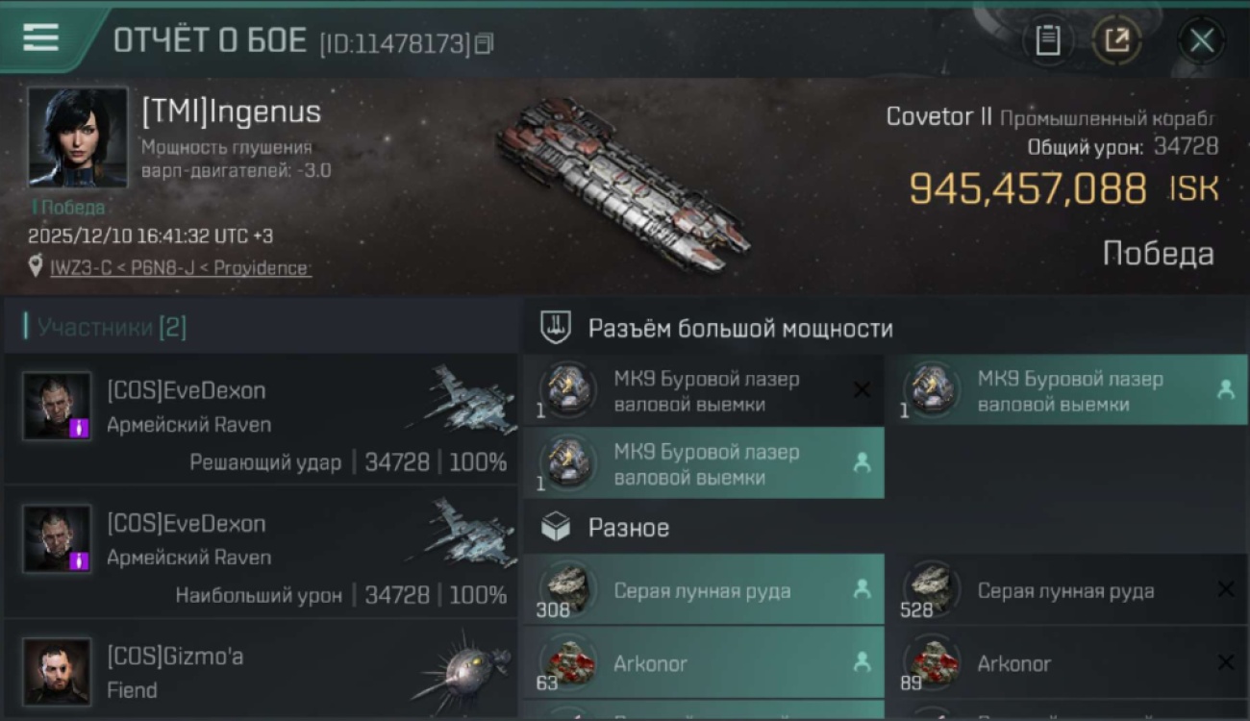Image resolution: width=1250 pixels, height=721 pixels.
Task: Select the Arkonor 63 dropped item
Action: click(x=703, y=663)
